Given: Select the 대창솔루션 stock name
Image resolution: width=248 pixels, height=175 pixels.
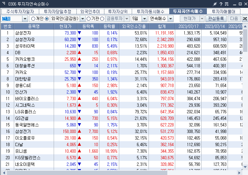Looking at the screenshot, I should coord(25,66).
